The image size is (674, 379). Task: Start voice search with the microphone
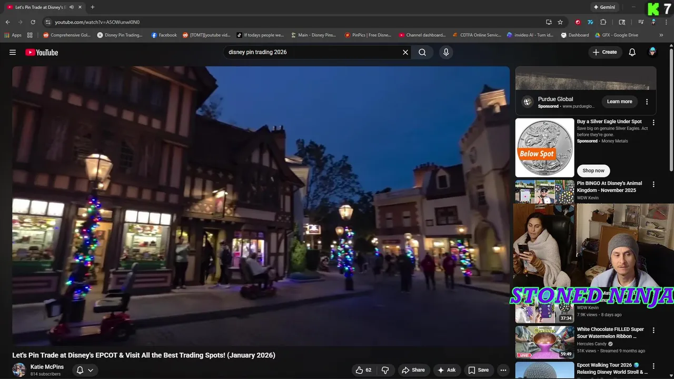coord(446,52)
